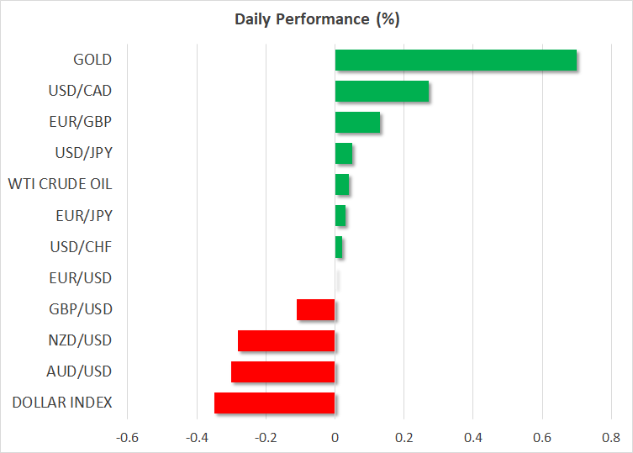Click the Daily Performance (%) chart title
Screen dimensions: 633x453
(x=316, y=20)
